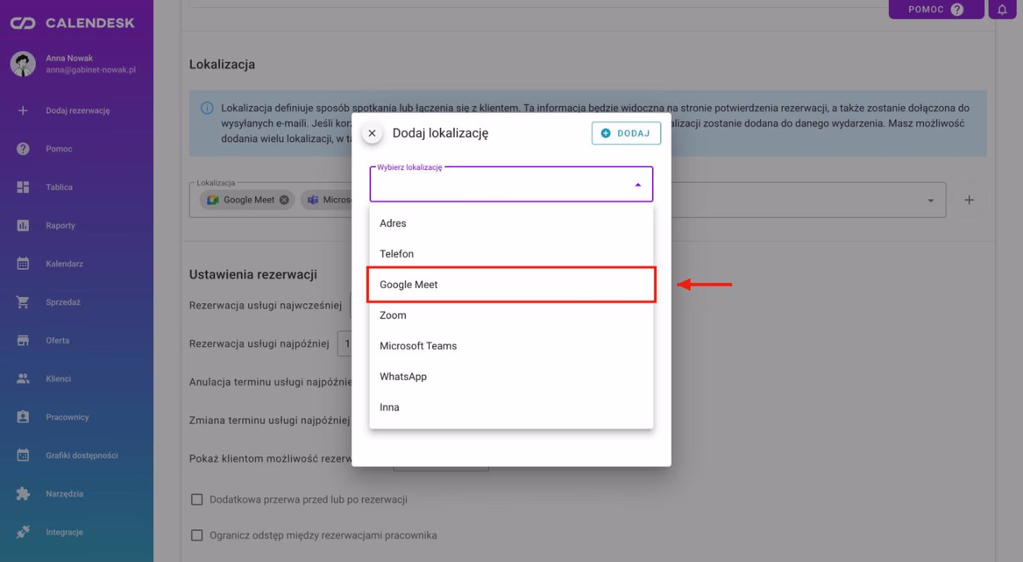The height and width of the screenshot is (562, 1023).
Task: Click the info icon in the Lokalizacja notice
Action: point(207,108)
